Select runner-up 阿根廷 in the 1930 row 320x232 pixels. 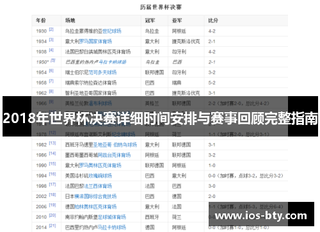tap(179, 31)
